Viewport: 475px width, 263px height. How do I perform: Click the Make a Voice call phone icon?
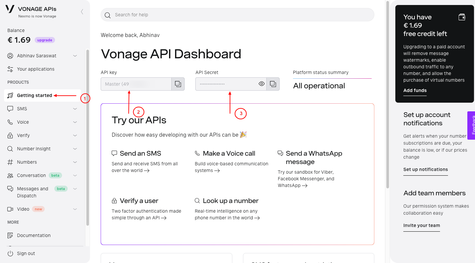[197, 153]
